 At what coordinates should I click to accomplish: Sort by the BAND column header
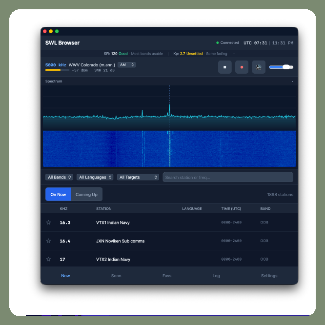pos(265,208)
